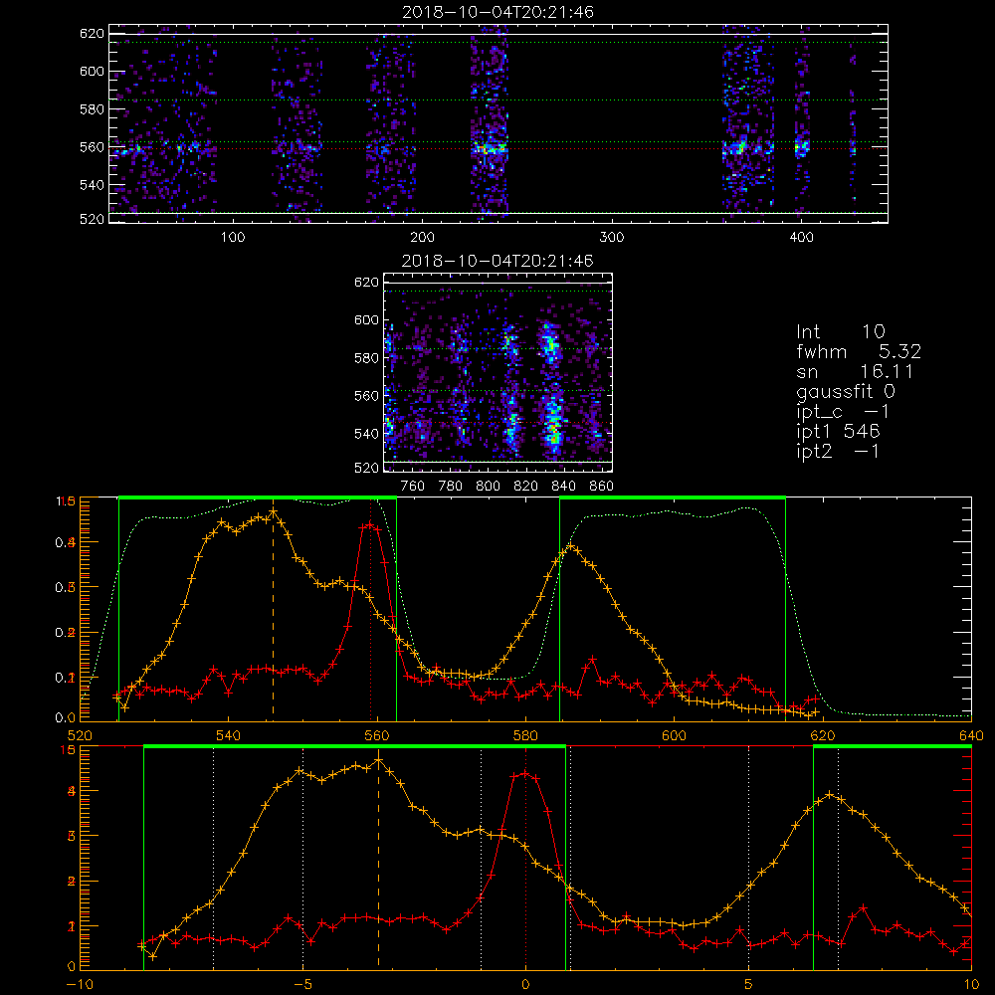Click x-axis label 800 under middle spectrogram

coord(489,487)
